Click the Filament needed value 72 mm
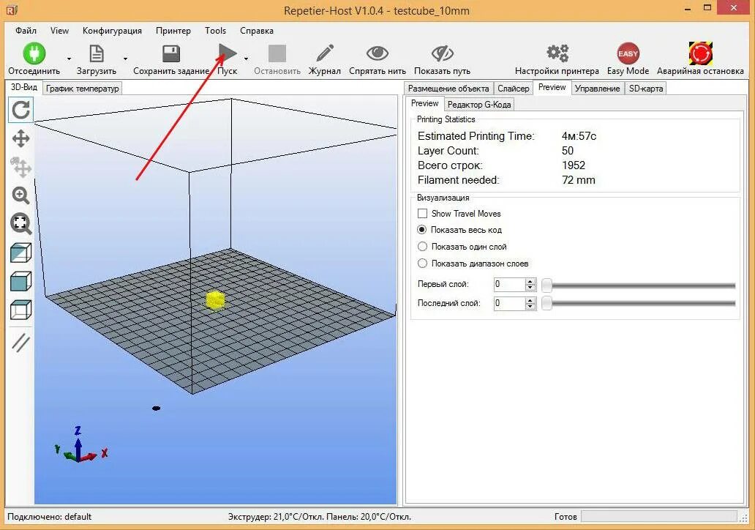Screen dimensions: 755x530 click(x=578, y=180)
